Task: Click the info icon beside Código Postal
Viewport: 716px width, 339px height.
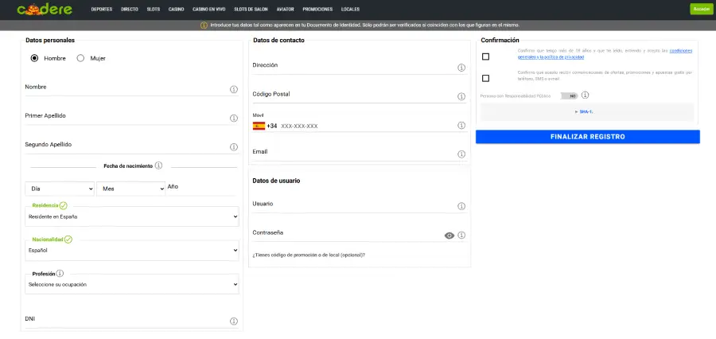Action: tap(461, 97)
